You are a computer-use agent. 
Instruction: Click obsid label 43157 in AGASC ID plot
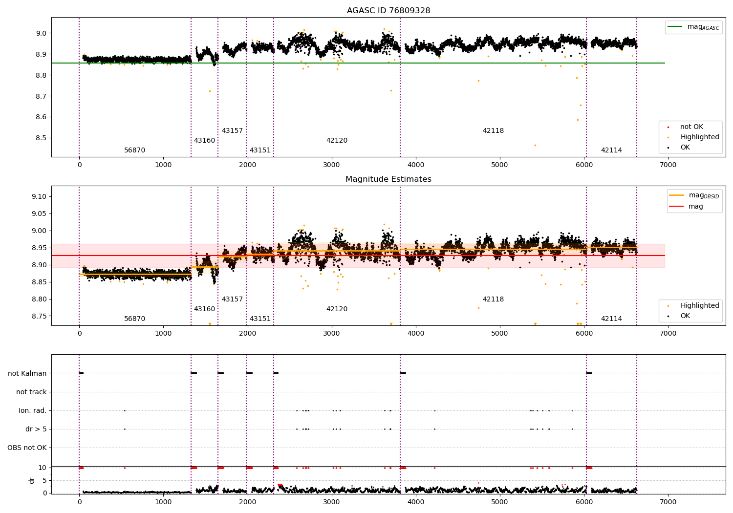pos(232,131)
